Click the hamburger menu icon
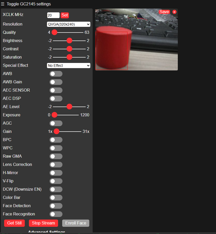The height and width of the screenshot is (234, 216). (x=3, y=4)
